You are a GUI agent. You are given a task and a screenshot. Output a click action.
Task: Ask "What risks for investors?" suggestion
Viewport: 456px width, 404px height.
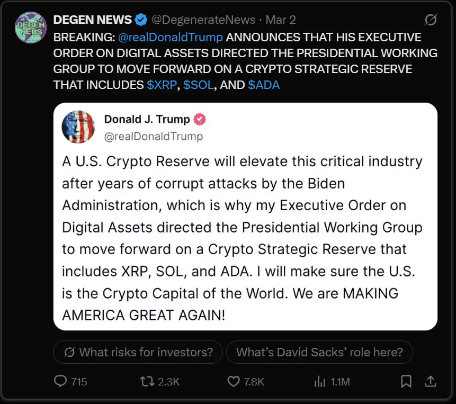pos(138,352)
